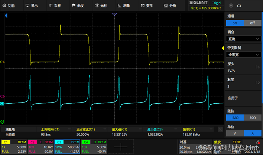Click the network disconnected status icon

point(258,142)
